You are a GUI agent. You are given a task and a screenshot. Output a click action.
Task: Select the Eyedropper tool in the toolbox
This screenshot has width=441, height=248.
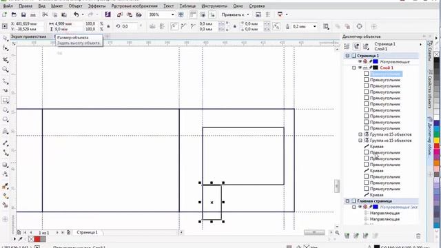[x=5, y=186]
